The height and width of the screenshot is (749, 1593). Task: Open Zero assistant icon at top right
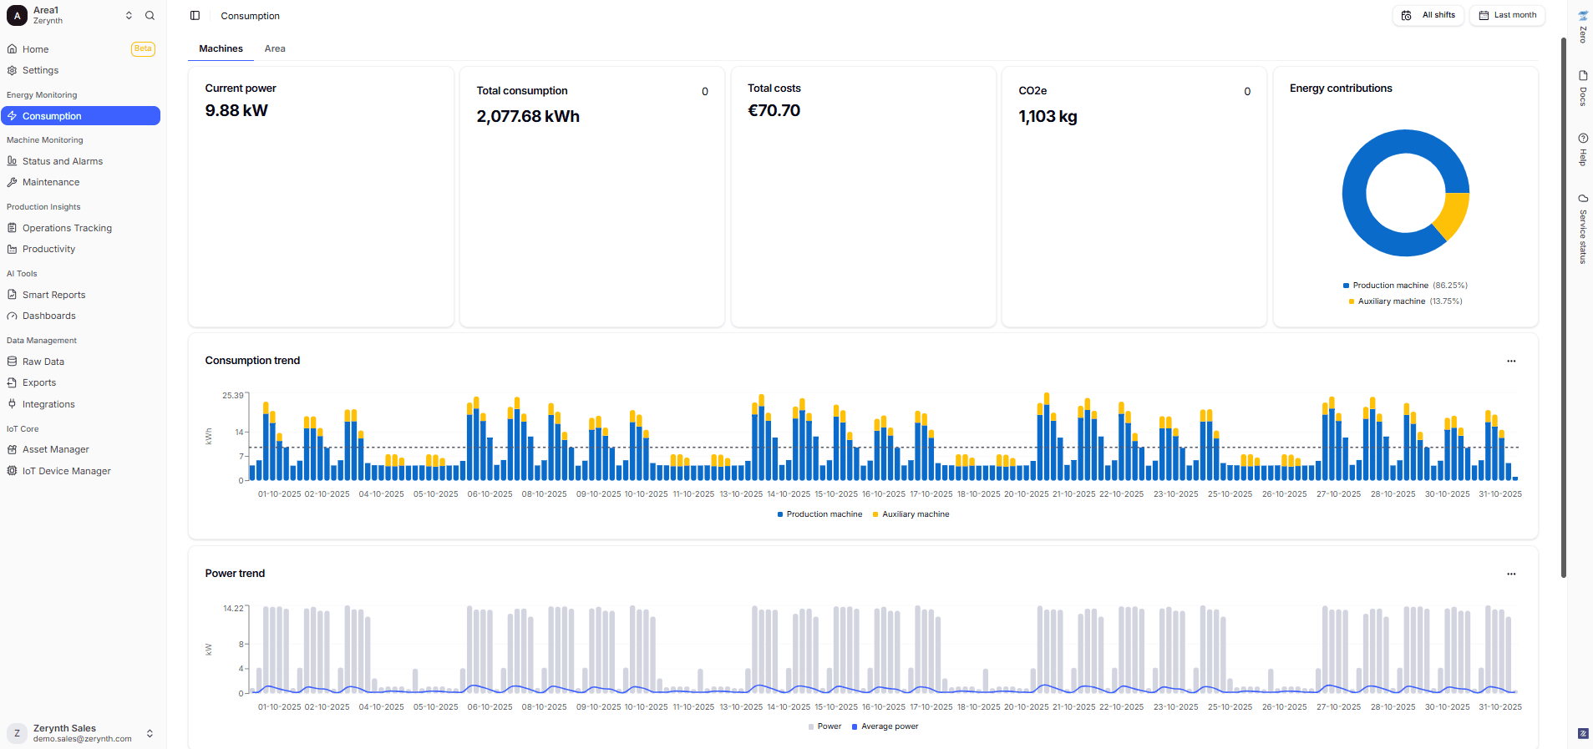(x=1582, y=16)
